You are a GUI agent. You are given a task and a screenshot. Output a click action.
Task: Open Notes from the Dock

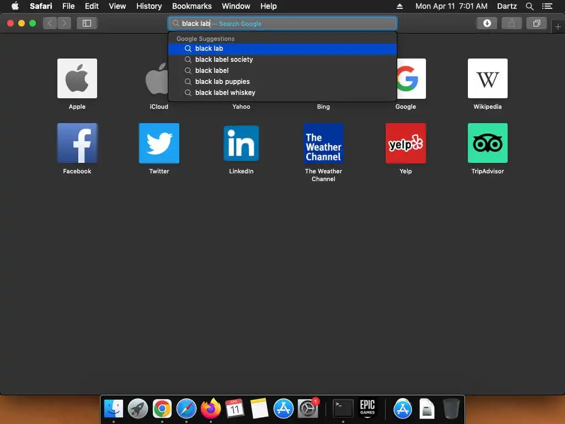259,409
